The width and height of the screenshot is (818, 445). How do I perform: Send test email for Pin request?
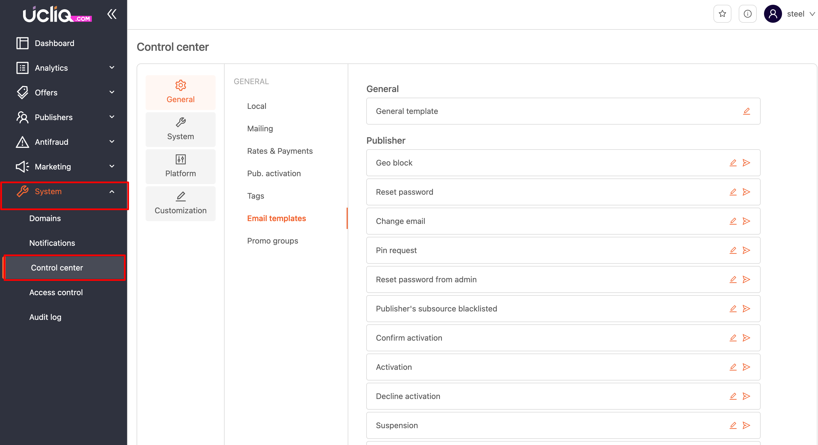click(x=746, y=250)
